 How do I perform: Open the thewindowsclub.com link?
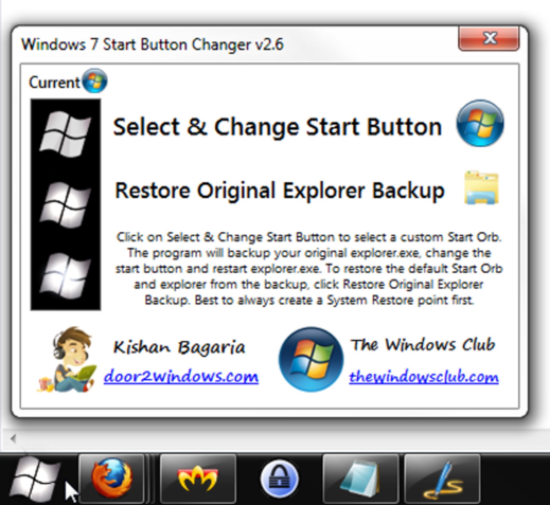(x=424, y=376)
